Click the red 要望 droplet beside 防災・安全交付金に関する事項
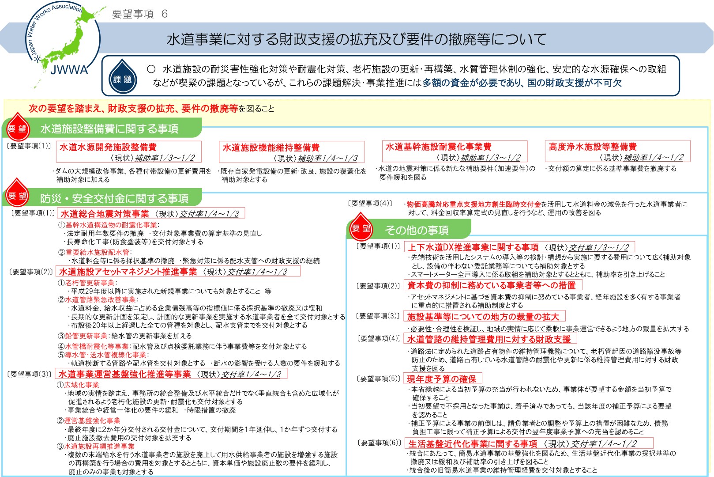 click(17, 194)
